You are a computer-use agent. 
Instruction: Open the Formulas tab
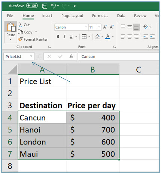coord(100,16)
